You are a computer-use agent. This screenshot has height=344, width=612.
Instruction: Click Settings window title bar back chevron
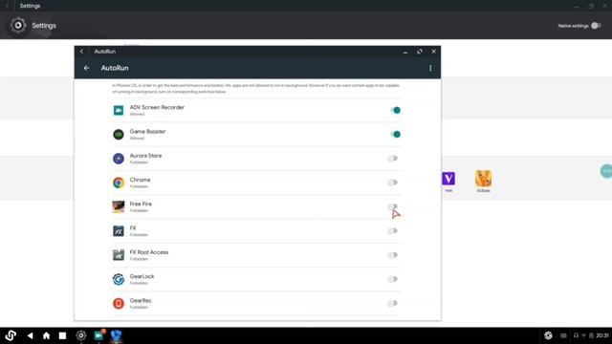click(x=7, y=6)
